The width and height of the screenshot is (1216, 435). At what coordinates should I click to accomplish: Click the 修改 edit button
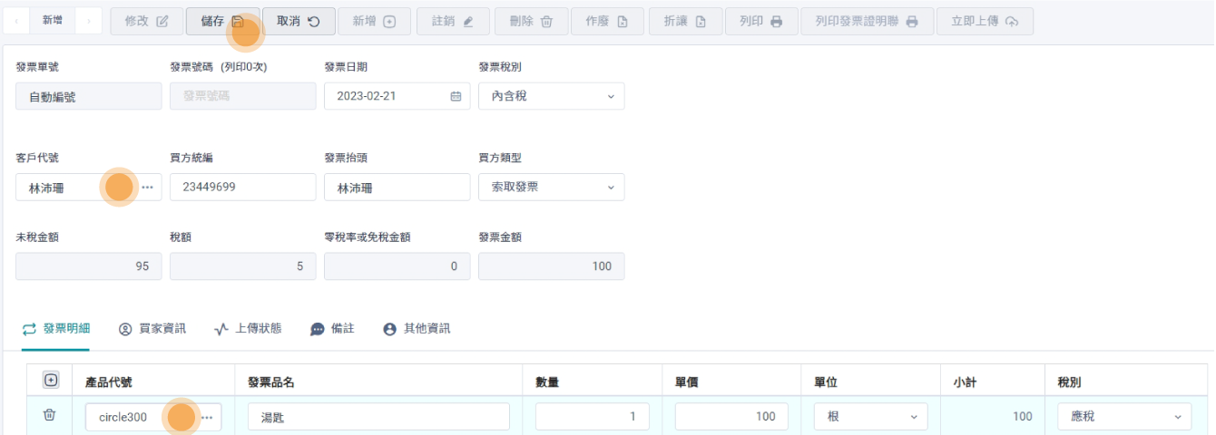click(x=146, y=22)
